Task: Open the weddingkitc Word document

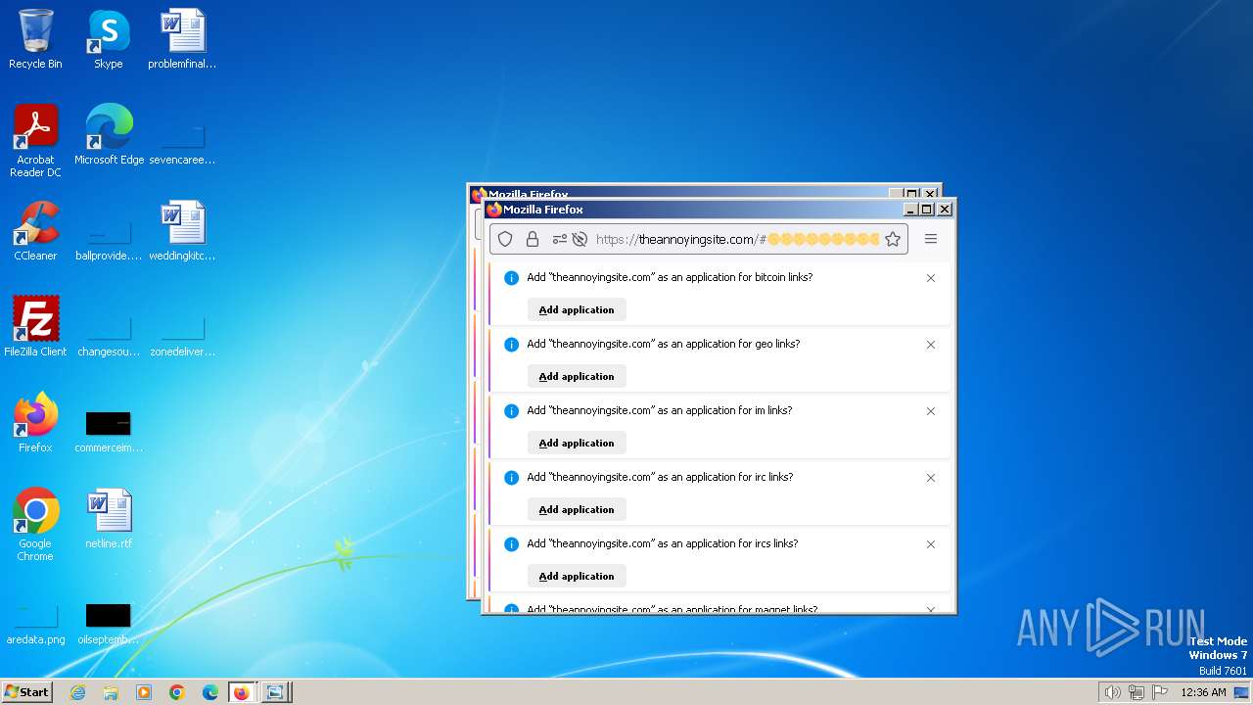Action: click(x=182, y=231)
